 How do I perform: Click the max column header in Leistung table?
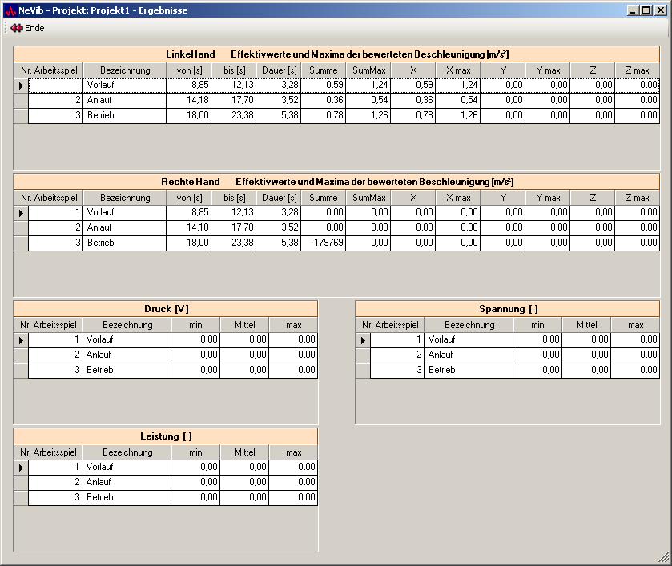[x=293, y=452]
